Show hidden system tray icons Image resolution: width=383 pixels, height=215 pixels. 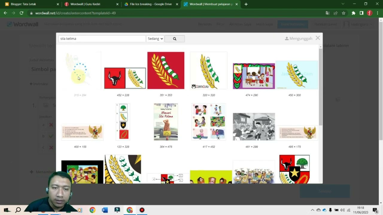point(312,210)
